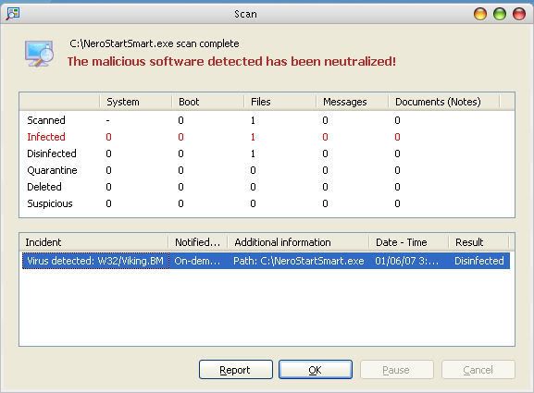Click the computer magnifier scan icon
The width and height of the screenshot is (534, 393).
coord(39,54)
